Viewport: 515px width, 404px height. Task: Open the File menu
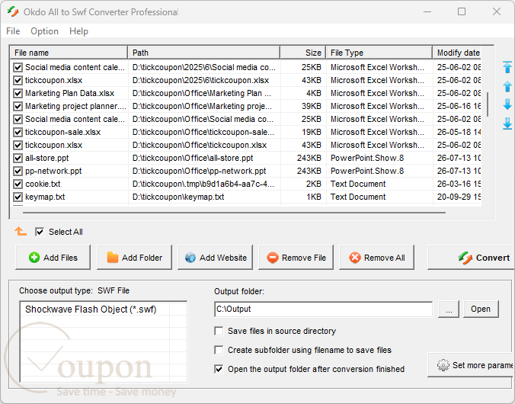(13, 31)
